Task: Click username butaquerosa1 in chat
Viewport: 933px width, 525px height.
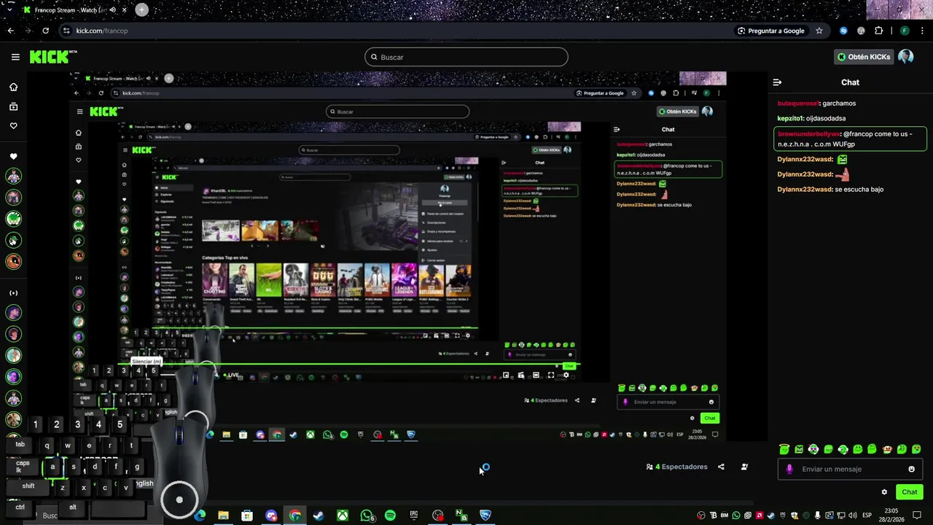Action: click(798, 104)
